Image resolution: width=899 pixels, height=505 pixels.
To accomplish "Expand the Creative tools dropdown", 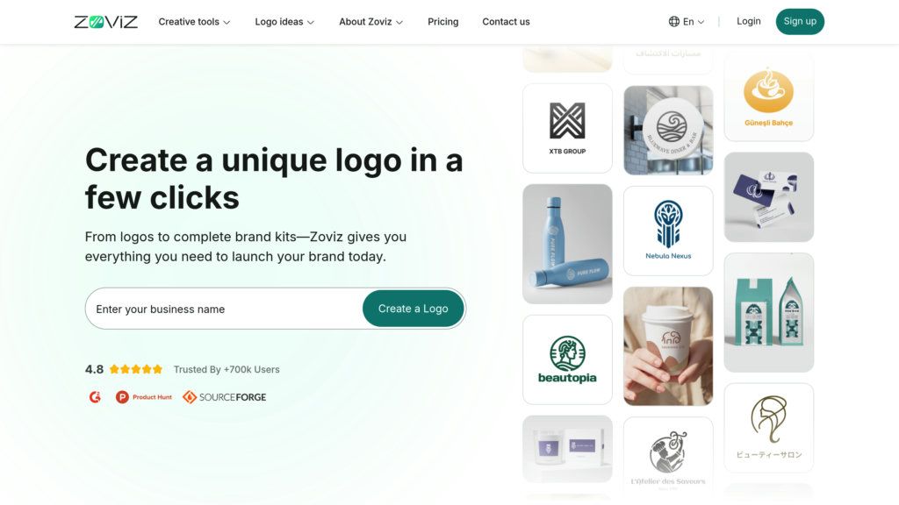I will 194,22.
